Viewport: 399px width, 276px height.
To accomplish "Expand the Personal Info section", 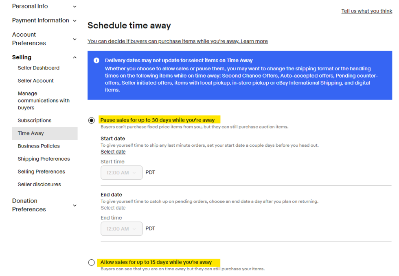I will [75, 6].
